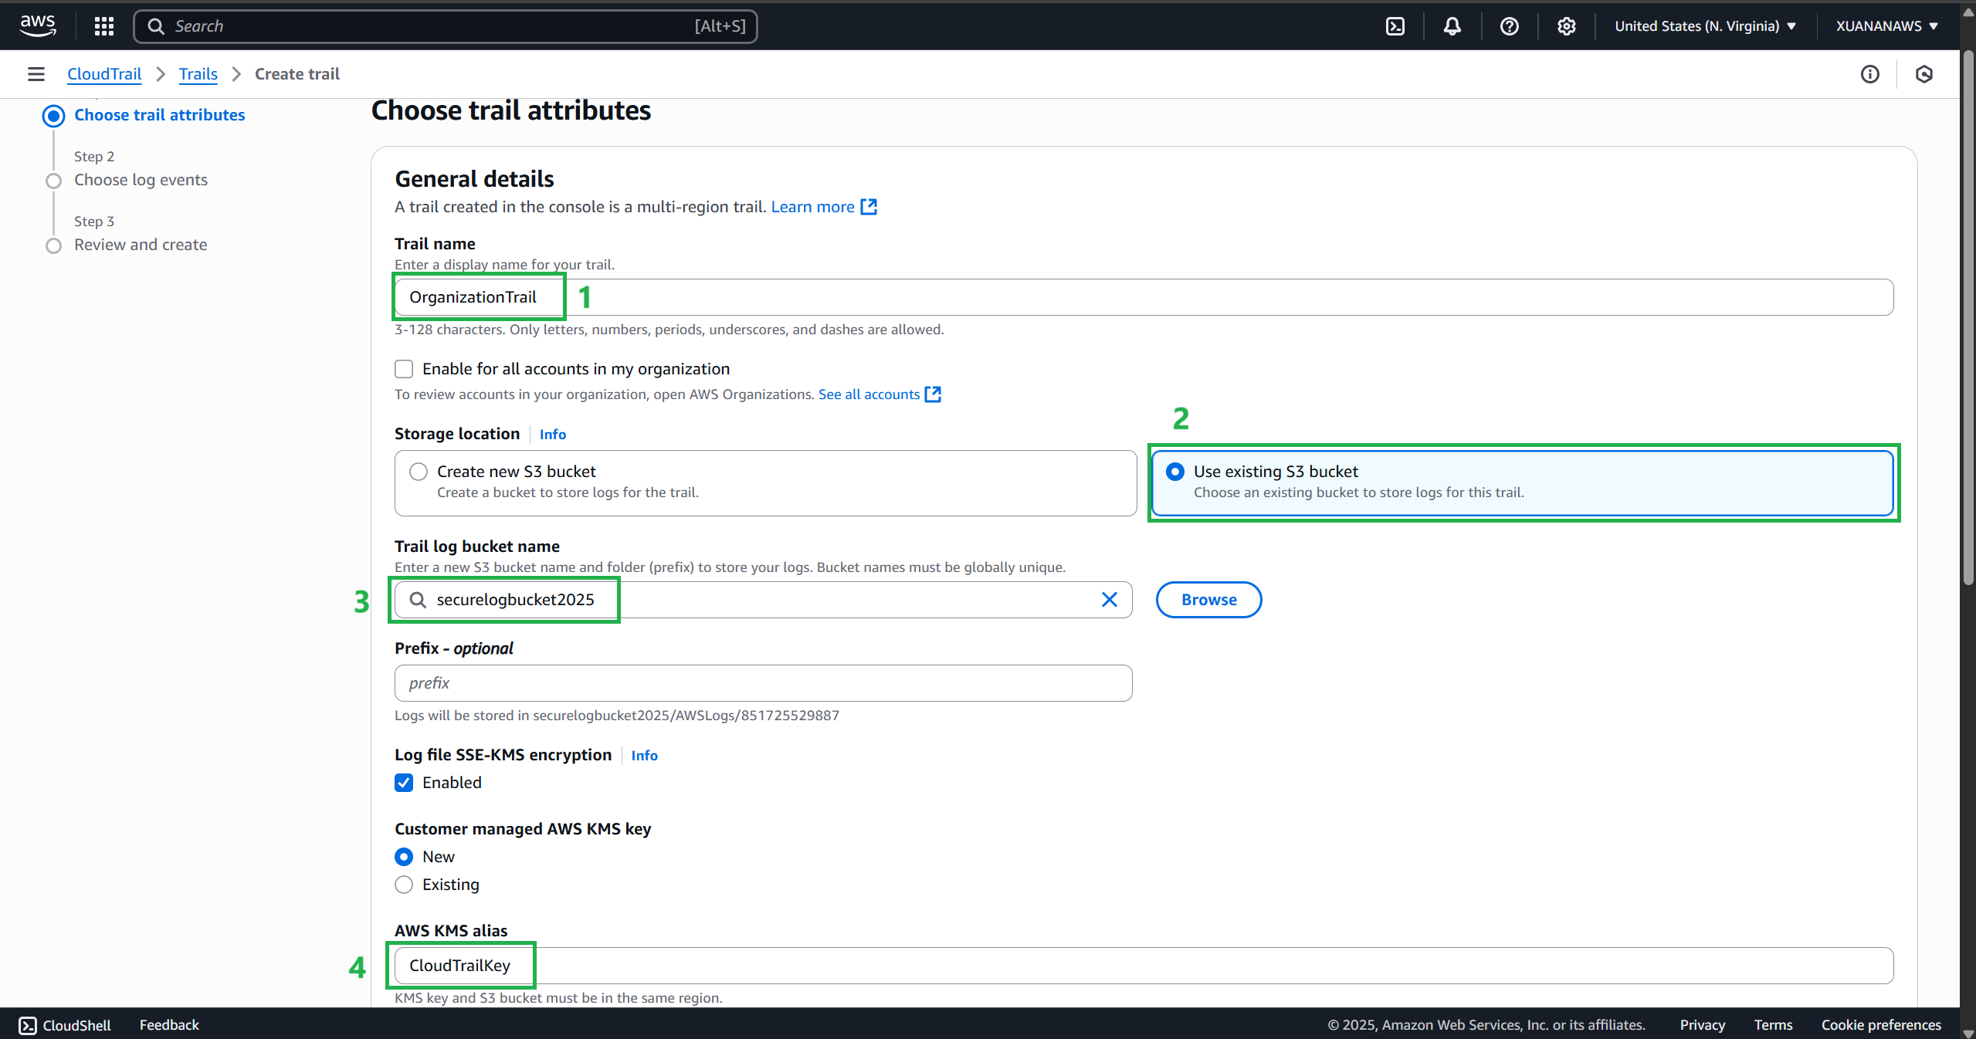1976x1039 pixels.
Task: Open the info panel icon
Action: point(1869,74)
